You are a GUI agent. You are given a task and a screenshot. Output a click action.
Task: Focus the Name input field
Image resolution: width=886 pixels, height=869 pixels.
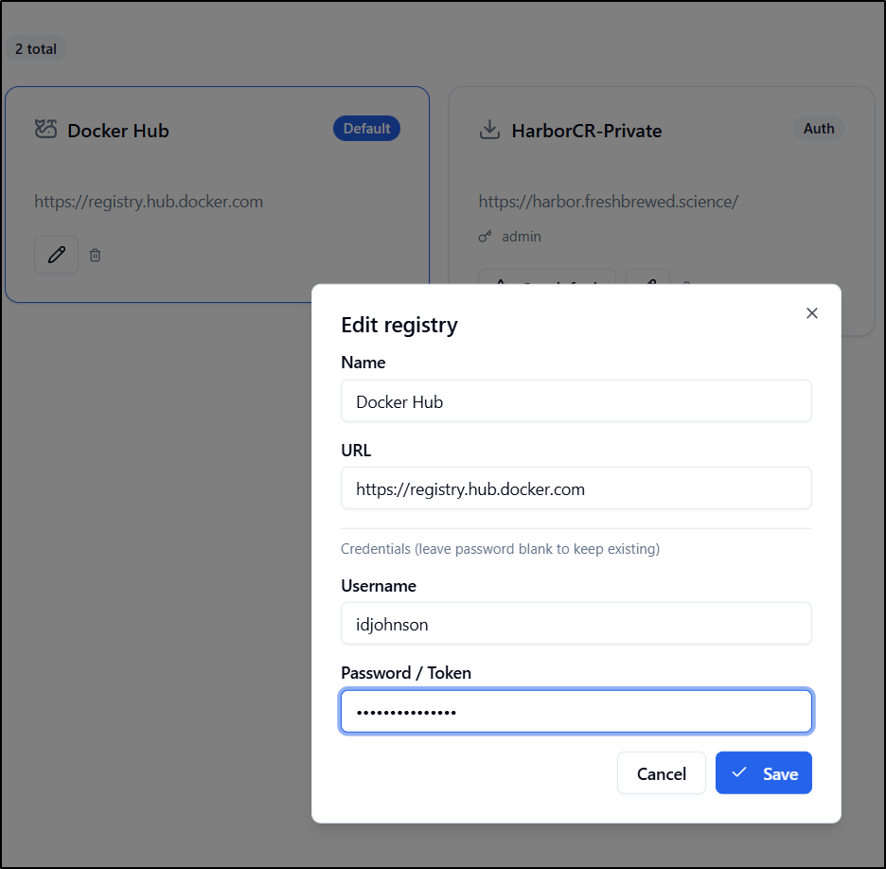click(576, 401)
